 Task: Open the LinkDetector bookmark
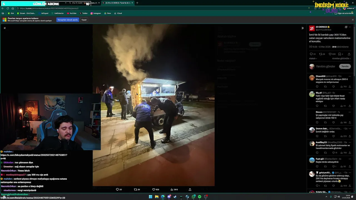point(58,13)
